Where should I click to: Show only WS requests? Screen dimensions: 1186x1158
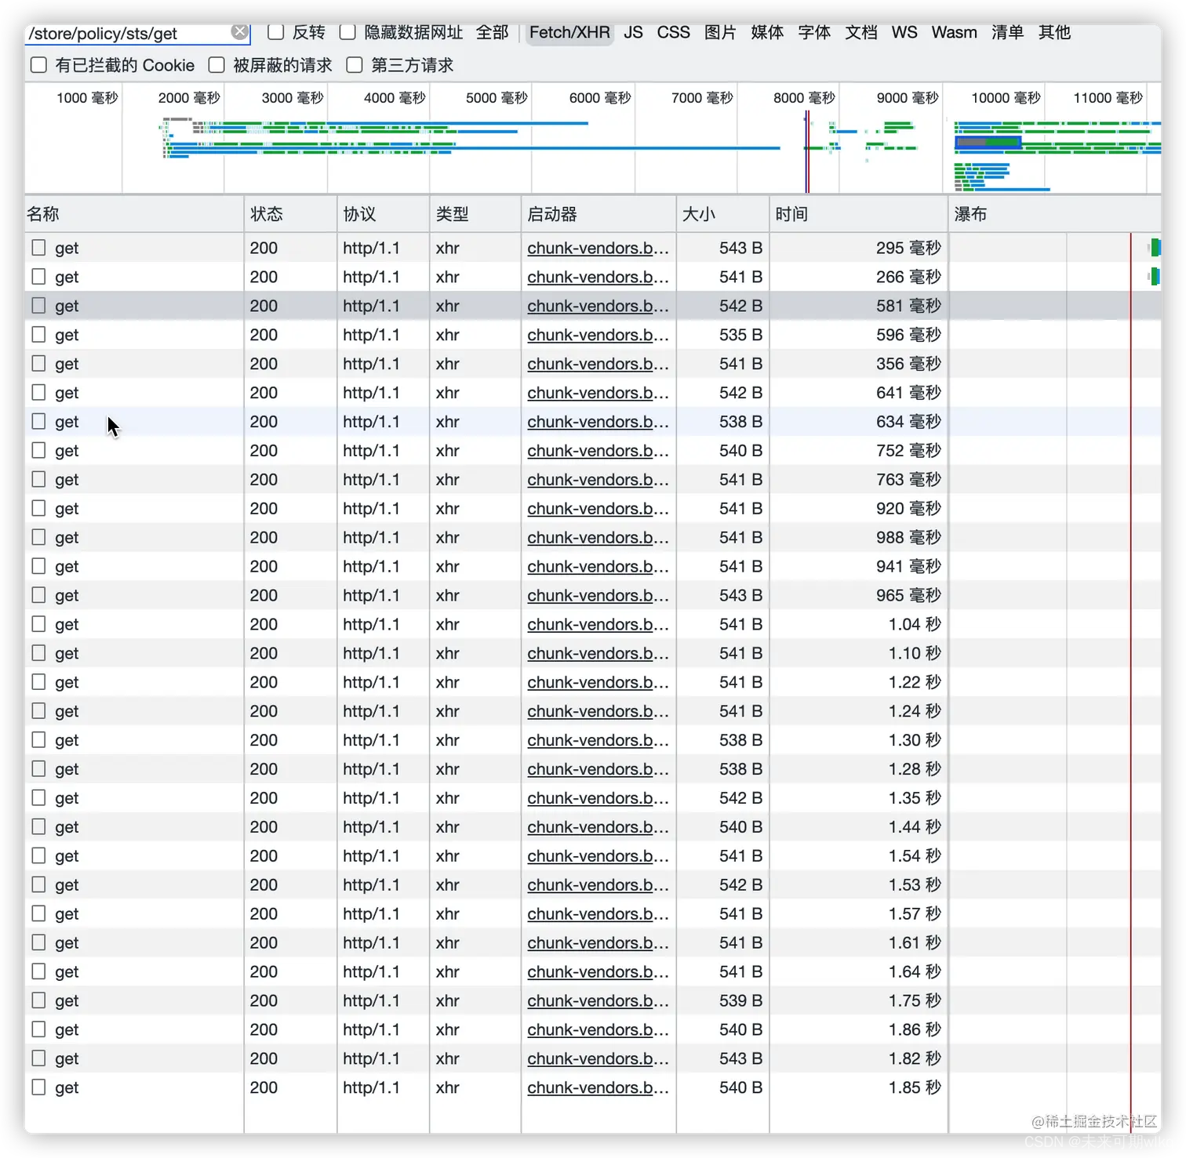[904, 32]
